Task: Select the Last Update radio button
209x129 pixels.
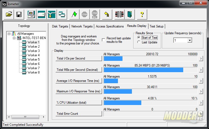Action: [x=139, y=42]
